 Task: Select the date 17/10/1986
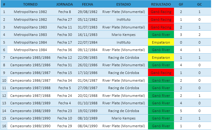[x=88, y=73]
